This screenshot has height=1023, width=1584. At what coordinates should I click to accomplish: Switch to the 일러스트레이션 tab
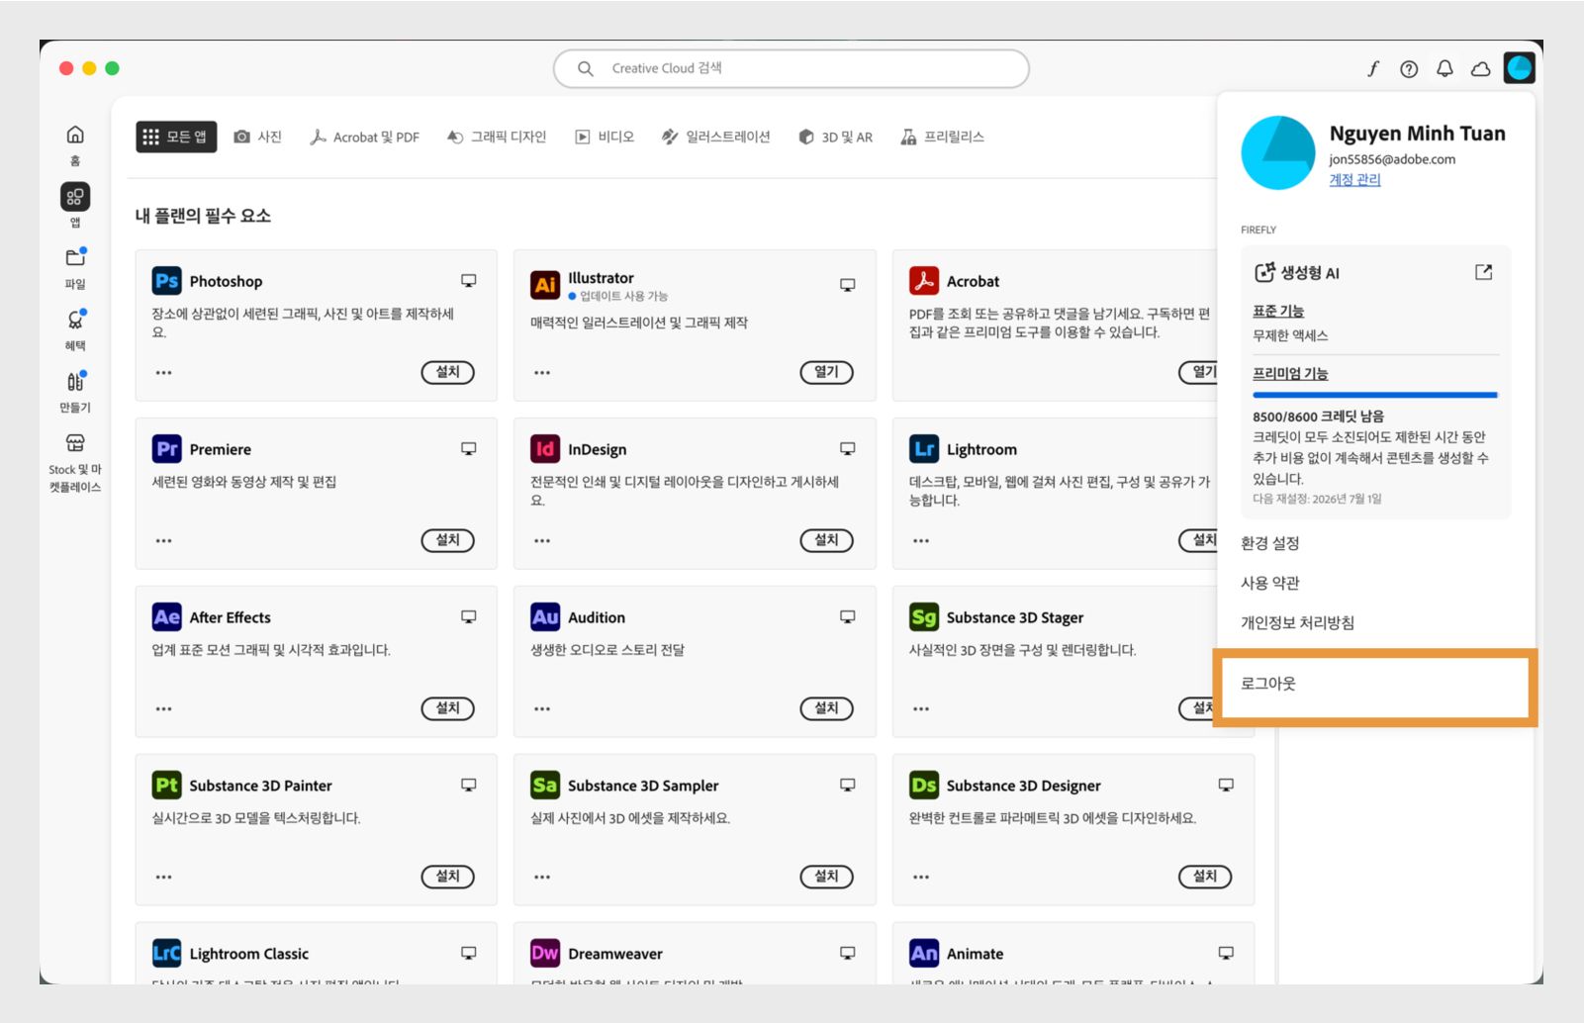pos(715,137)
